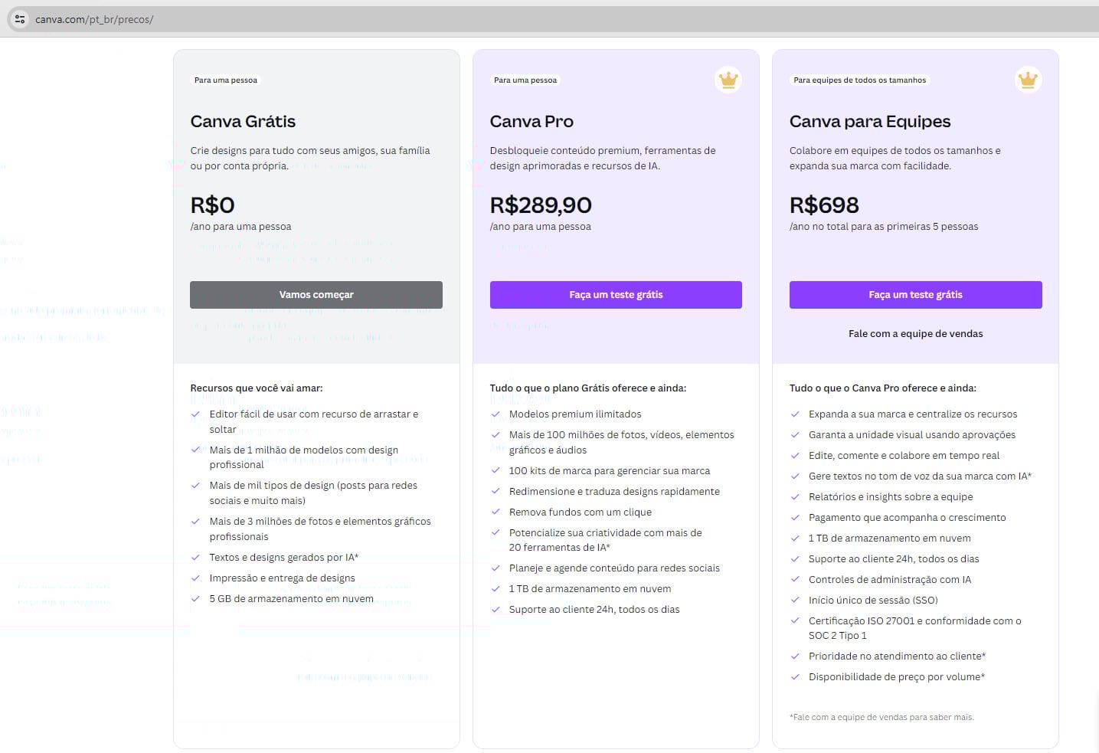The height and width of the screenshot is (753, 1099).
Task: Click the "Para uma pessoa" tag on Canva Grátis
Action: pos(226,80)
